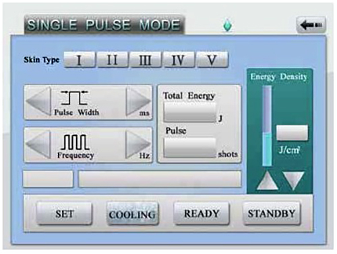The height and width of the screenshot is (254, 337).
Task: Choose Skin Type IV
Action: point(179,60)
